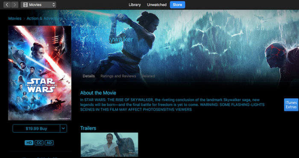This screenshot has width=299, height=158.
Task: Go forward with the right arrow button
Action: pos(15,5)
